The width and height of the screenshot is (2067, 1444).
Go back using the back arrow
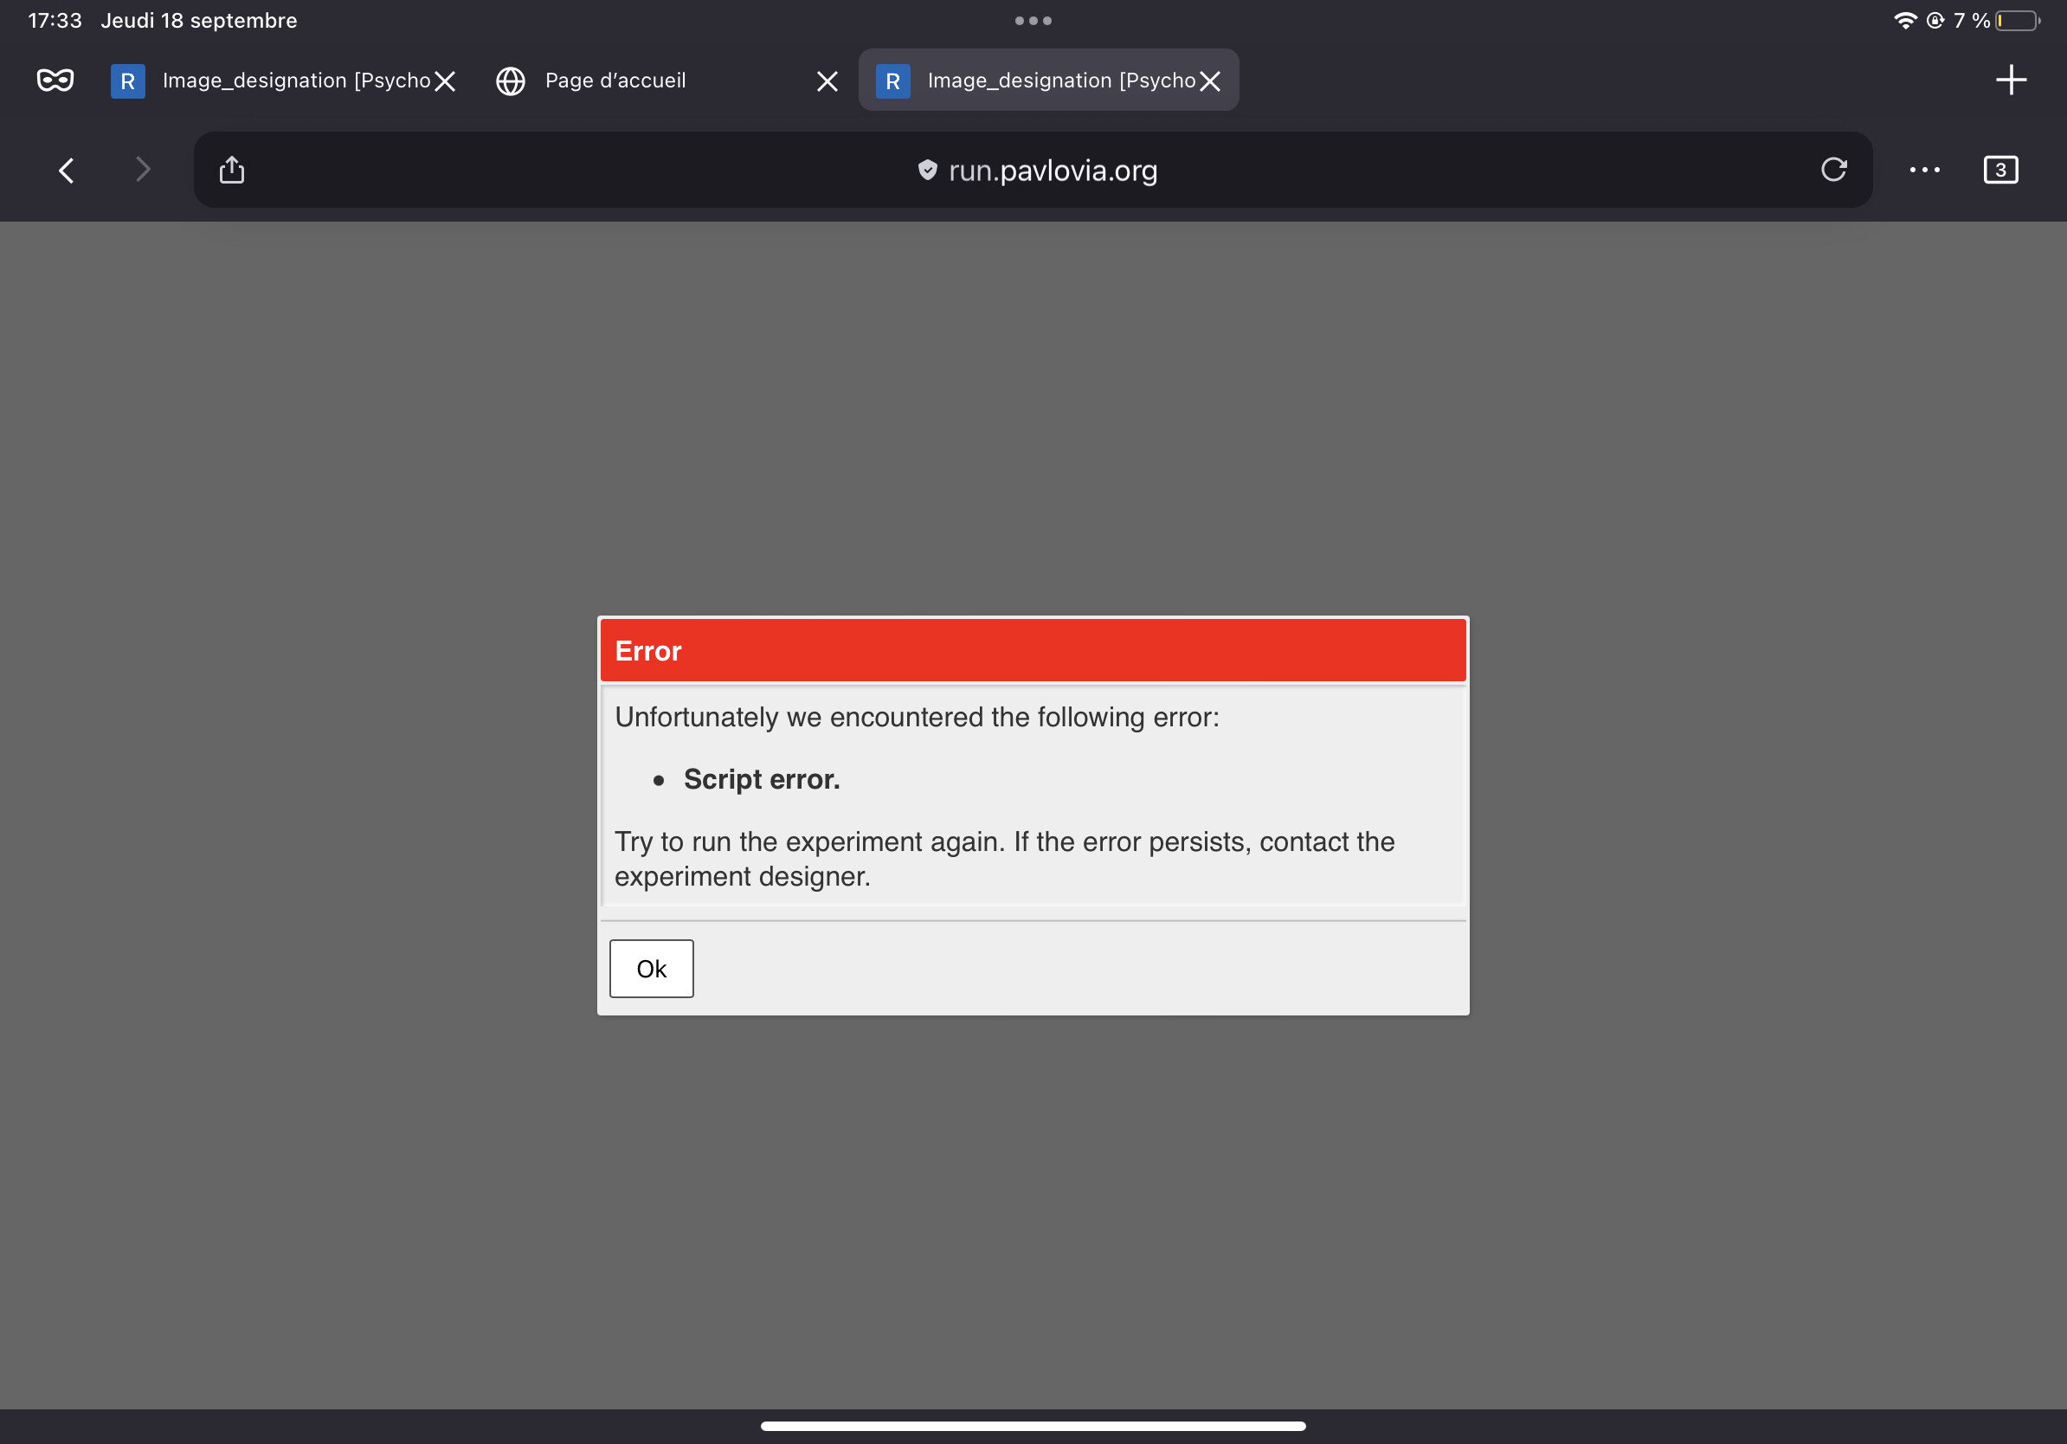[x=67, y=171]
